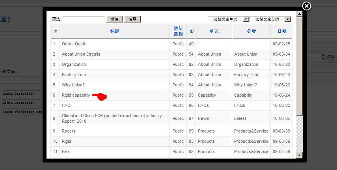Screen dimensions: 337x170
Task: Click the filter text input field
Action: point(84,19)
